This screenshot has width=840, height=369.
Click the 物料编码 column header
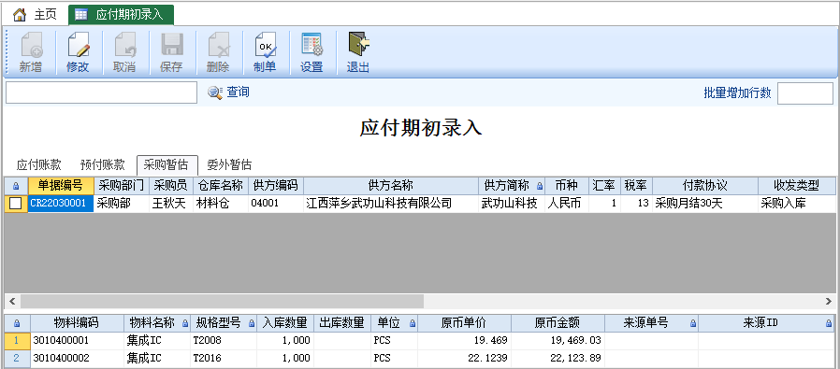[77, 322]
